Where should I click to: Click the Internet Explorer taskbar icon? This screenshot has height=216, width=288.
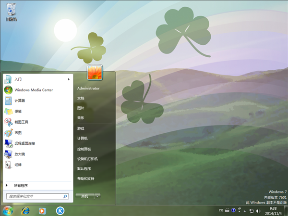click(25, 210)
